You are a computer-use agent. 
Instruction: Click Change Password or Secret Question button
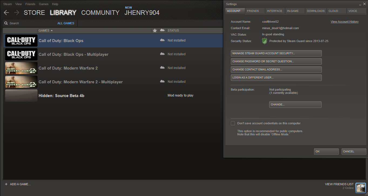click(276, 61)
